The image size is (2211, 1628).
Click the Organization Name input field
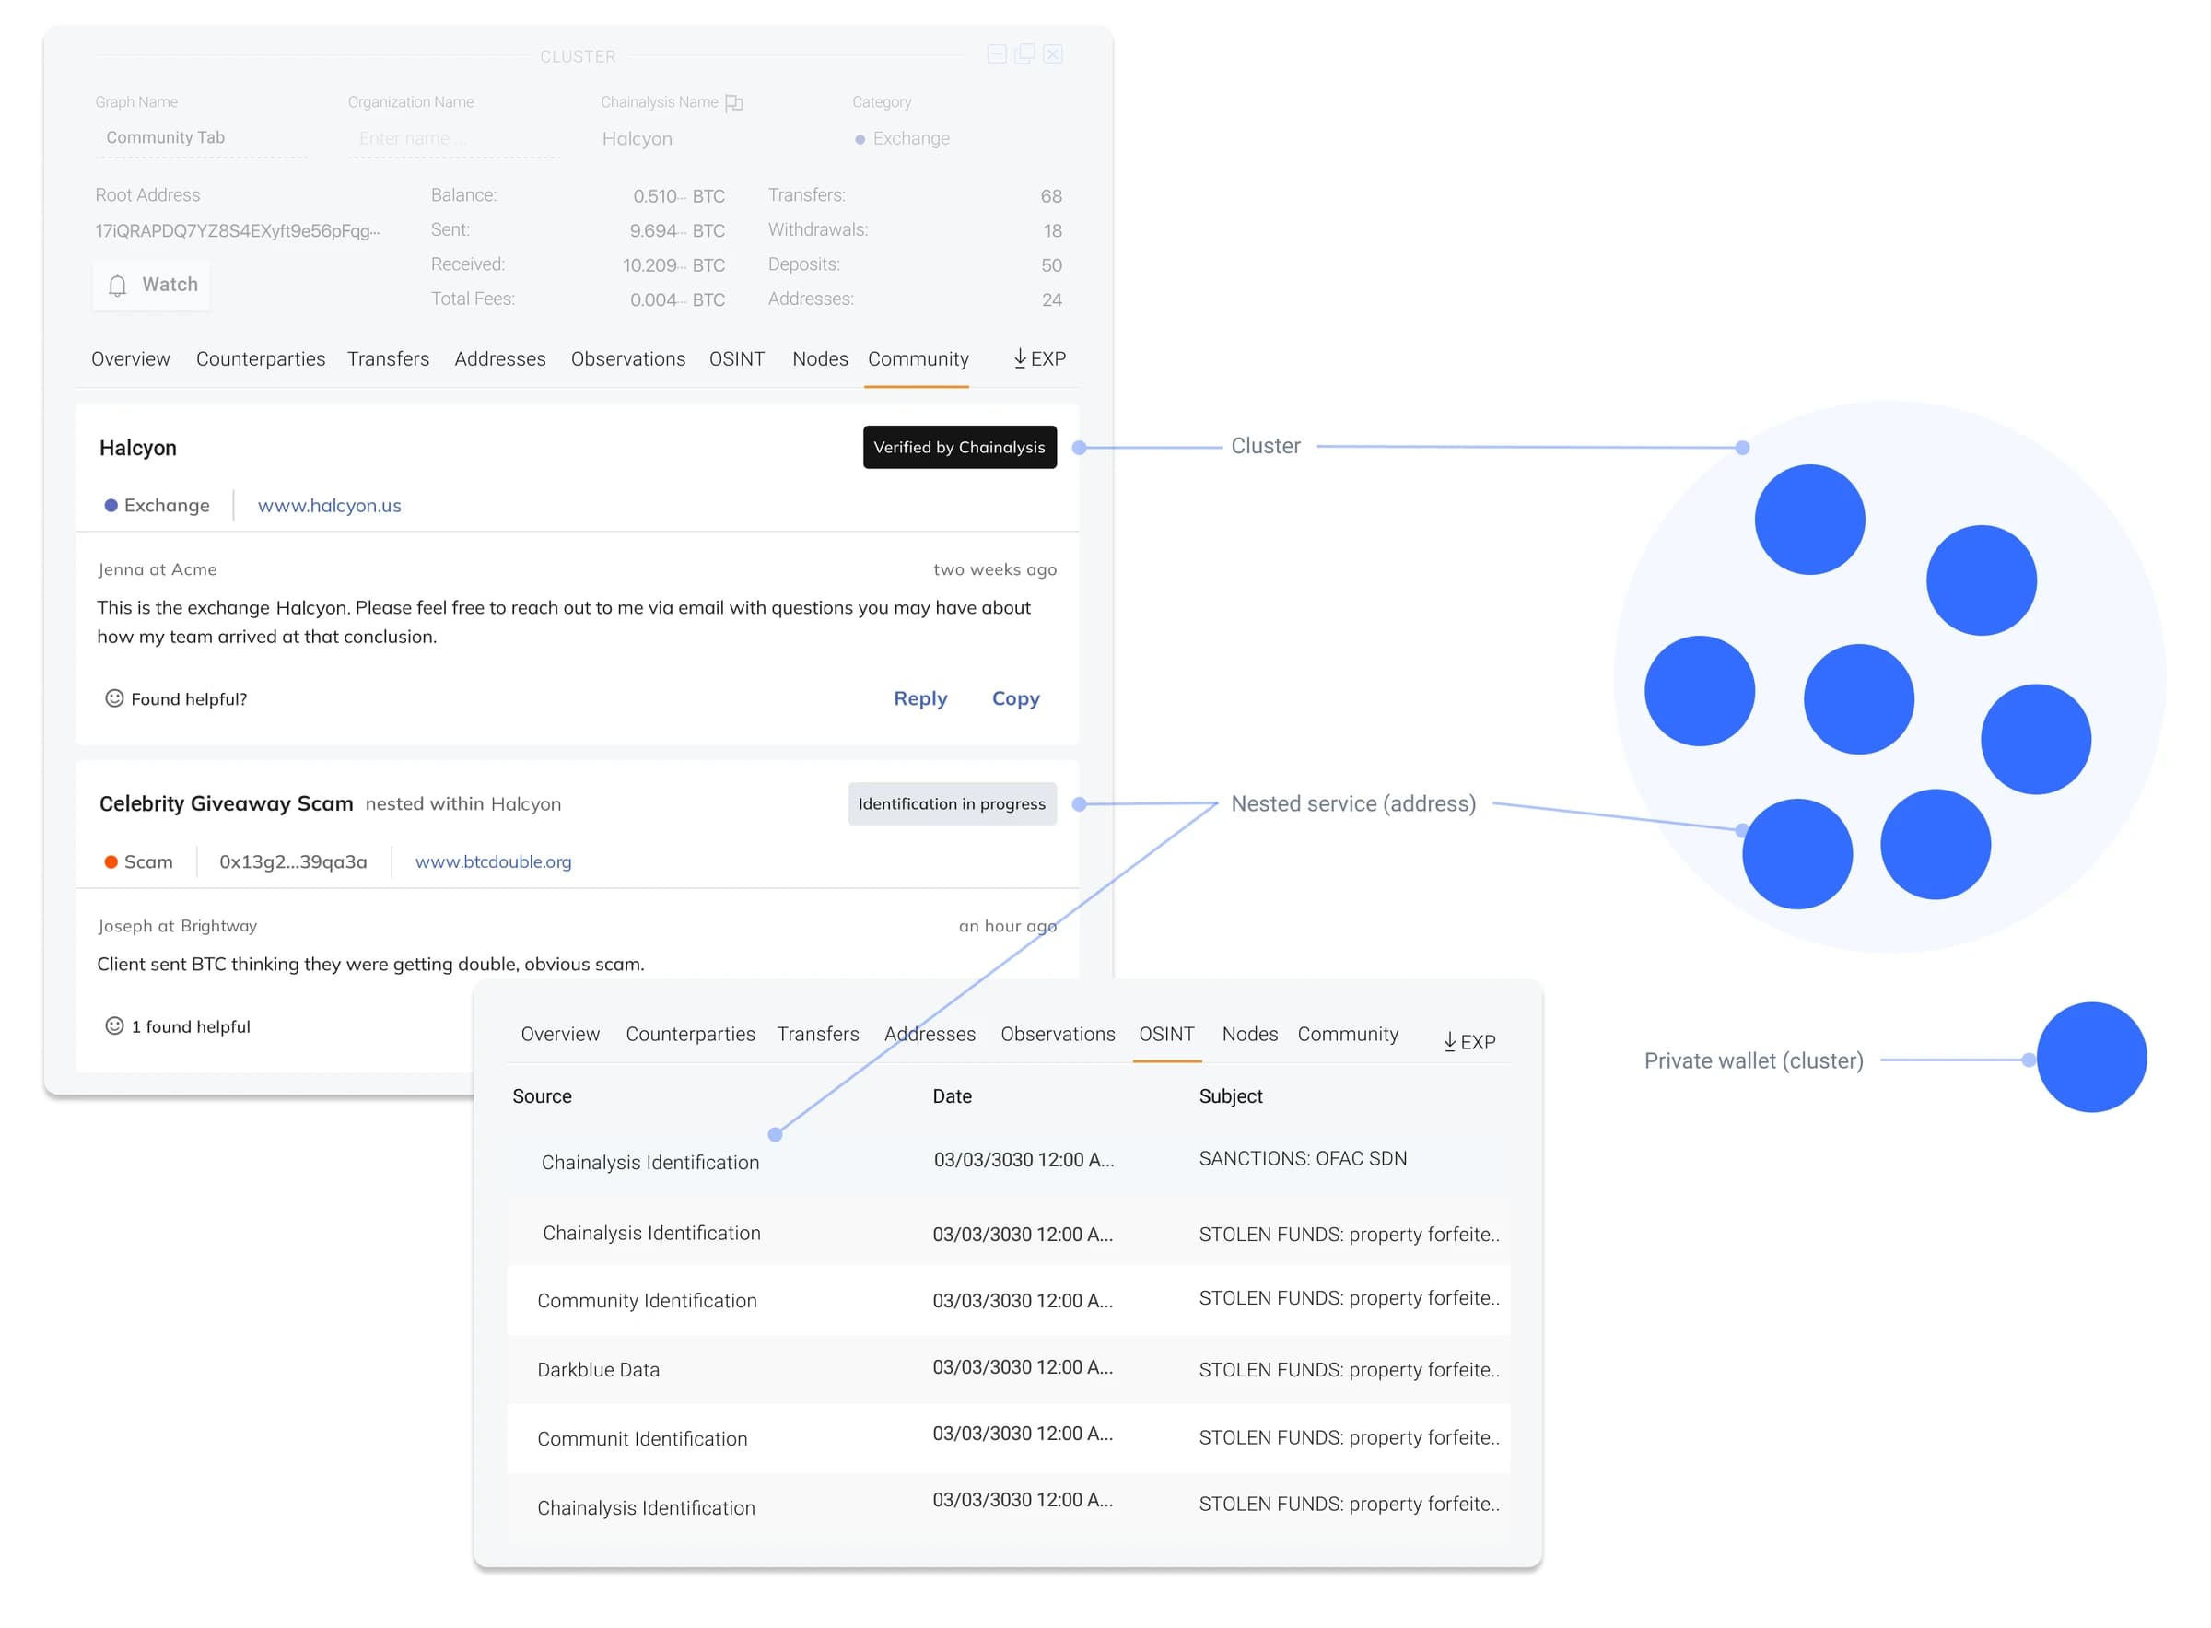tap(453, 139)
